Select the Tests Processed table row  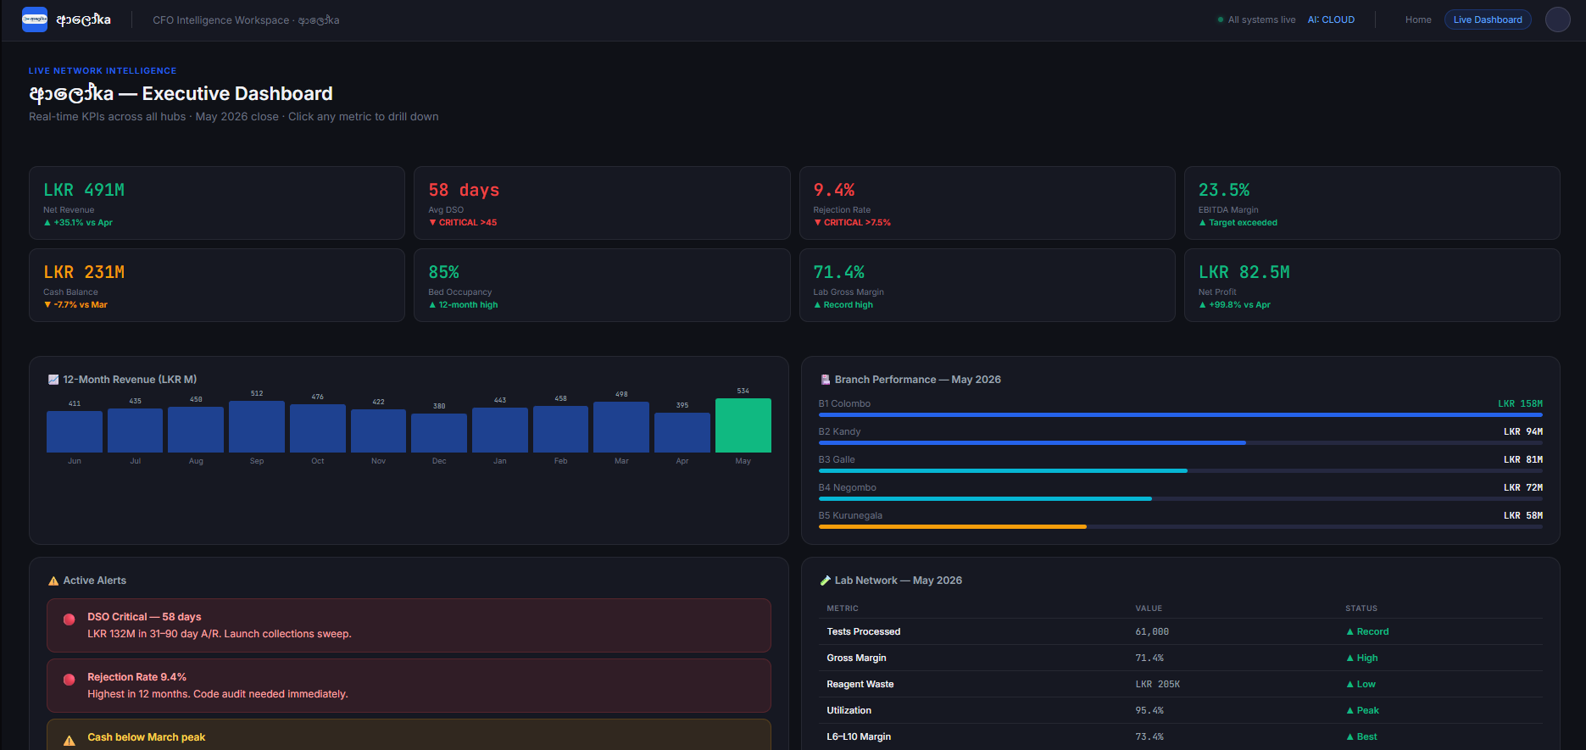1180,631
